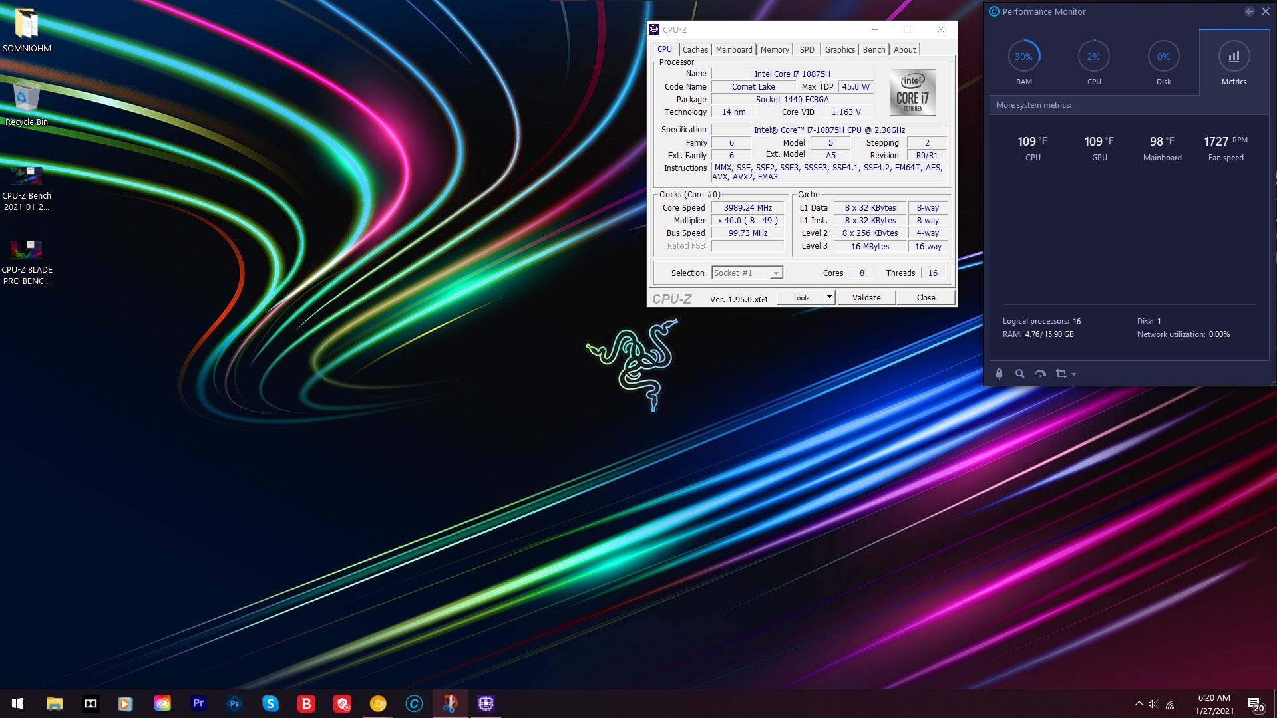Open the CPU-Z Bench 2021-01-2 image file
Viewport: 1277px width, 718px height.
[x=27, y=187]
